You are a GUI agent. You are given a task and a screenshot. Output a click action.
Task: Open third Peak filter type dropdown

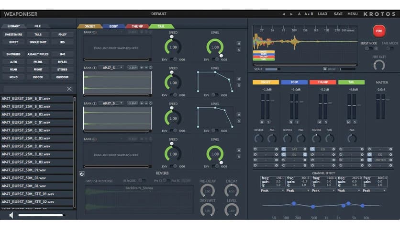(323, 191)
